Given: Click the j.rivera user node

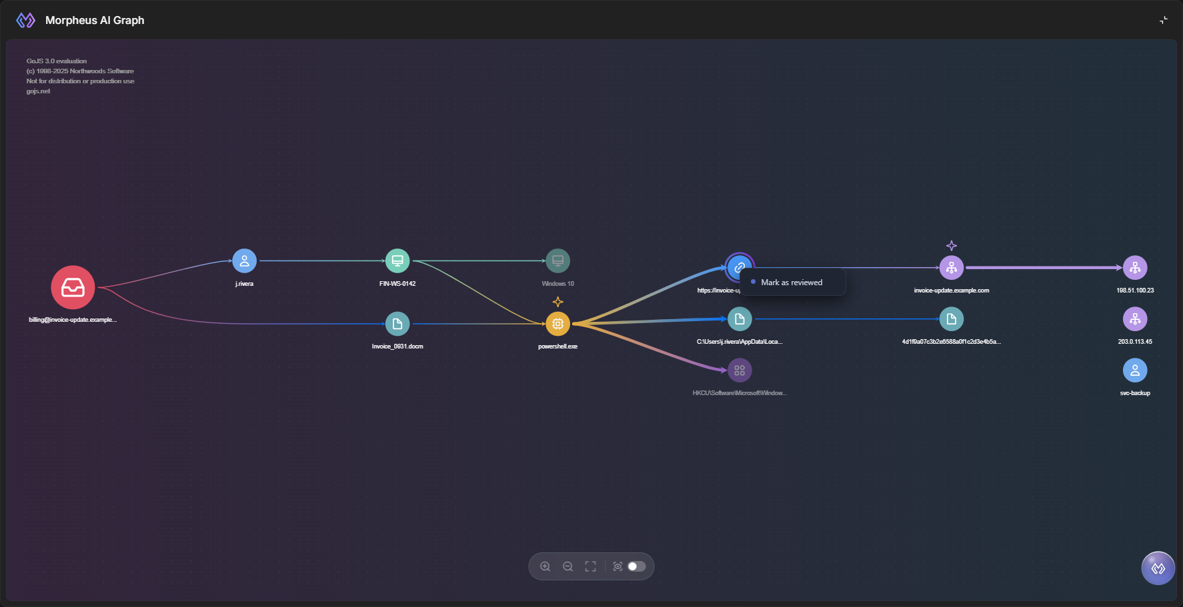Looking at the screenshot, I should [x=244, y=261].
